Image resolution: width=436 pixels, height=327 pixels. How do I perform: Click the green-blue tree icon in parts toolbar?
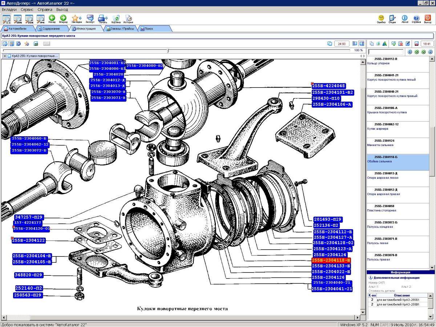coord(384,44)
